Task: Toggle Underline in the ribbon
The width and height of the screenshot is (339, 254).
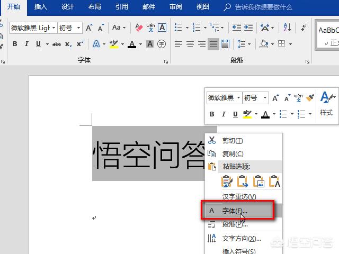Action: 38,44
